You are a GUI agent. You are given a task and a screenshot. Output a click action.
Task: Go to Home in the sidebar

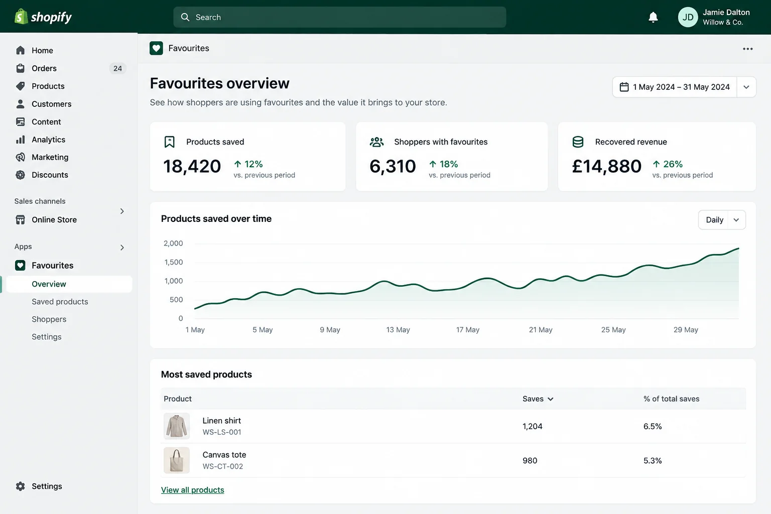point(42,50)
